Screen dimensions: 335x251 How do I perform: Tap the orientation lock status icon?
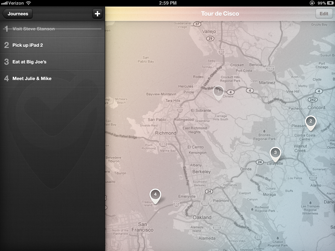point(312,3)
